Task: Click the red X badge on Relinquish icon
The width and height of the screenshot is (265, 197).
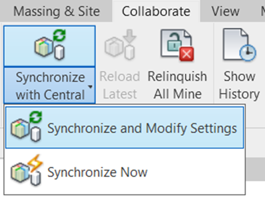Action: tap(187, 54)
